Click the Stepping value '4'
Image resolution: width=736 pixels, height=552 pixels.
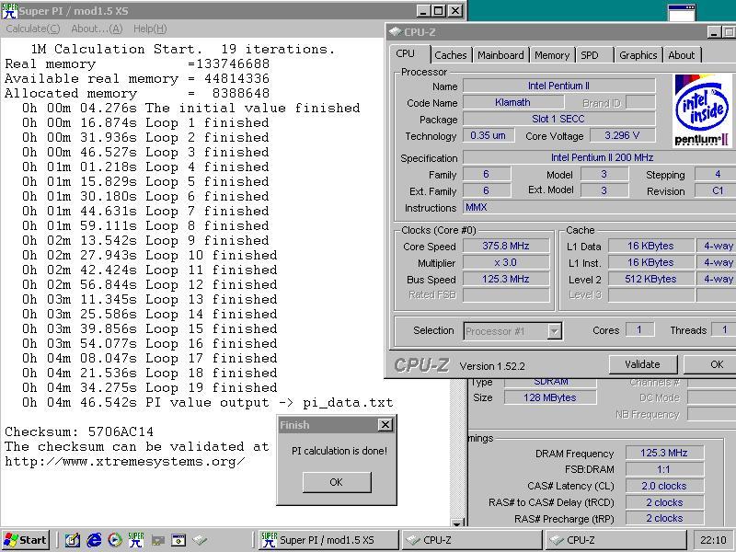[717, 174]
